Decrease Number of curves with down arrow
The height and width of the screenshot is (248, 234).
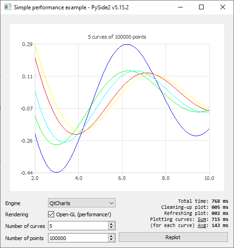[x=111, y=227]
